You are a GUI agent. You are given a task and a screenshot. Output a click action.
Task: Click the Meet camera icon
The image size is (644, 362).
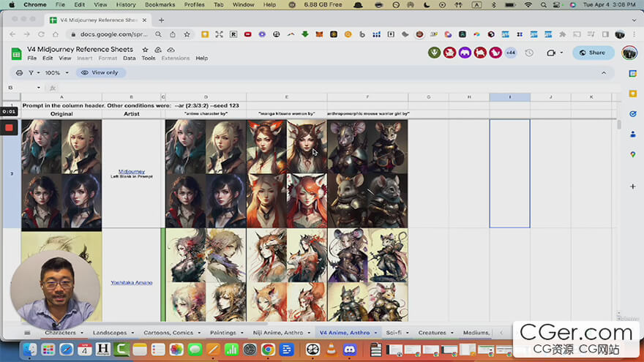(551, 53)
